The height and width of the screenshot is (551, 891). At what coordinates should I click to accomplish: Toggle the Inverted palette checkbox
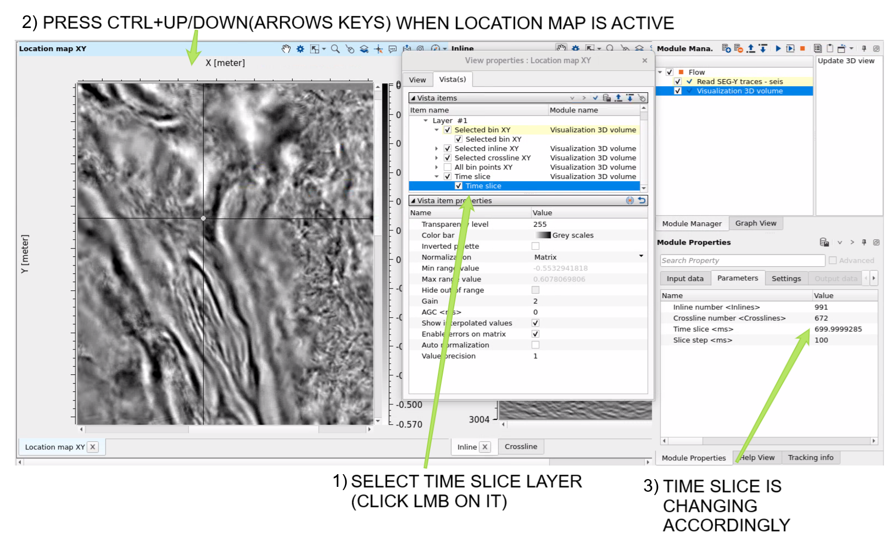(536, 246)
